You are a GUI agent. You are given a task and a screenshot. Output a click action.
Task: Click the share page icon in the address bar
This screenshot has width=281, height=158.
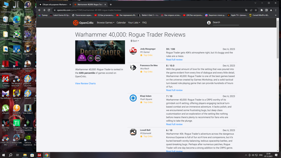point(251,10)
